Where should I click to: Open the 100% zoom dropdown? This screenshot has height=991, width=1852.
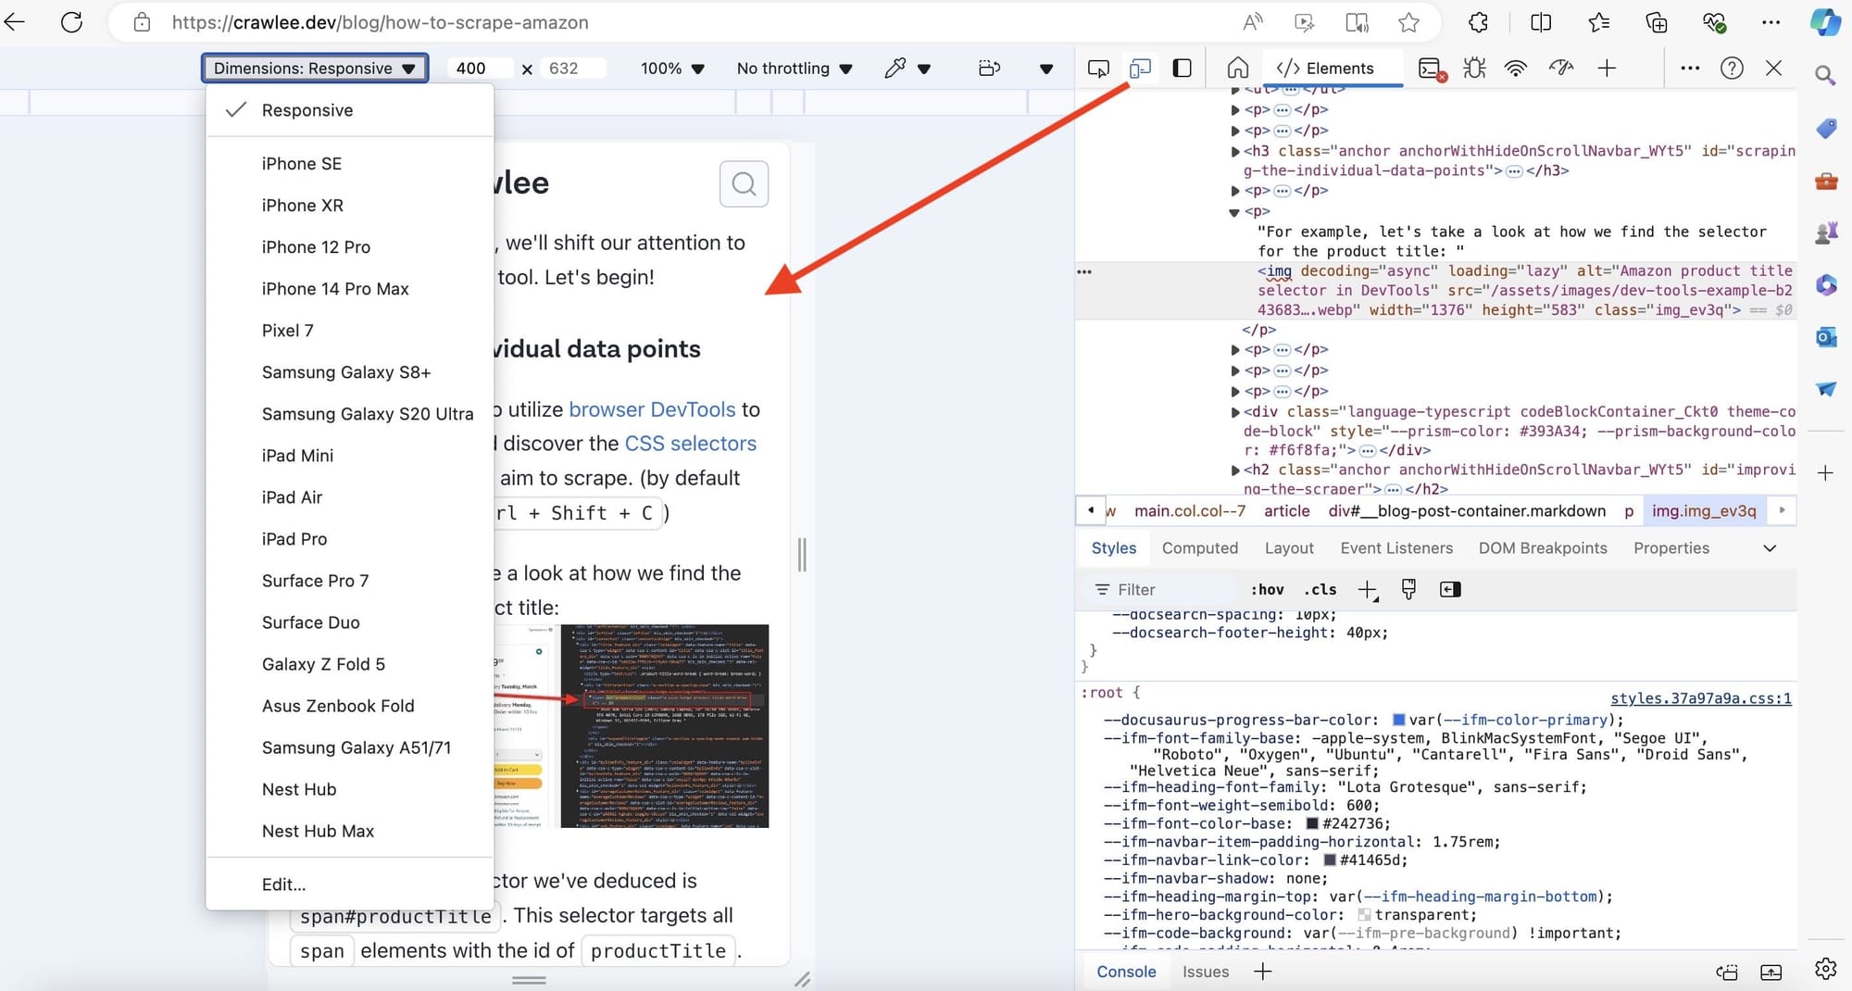672,68
